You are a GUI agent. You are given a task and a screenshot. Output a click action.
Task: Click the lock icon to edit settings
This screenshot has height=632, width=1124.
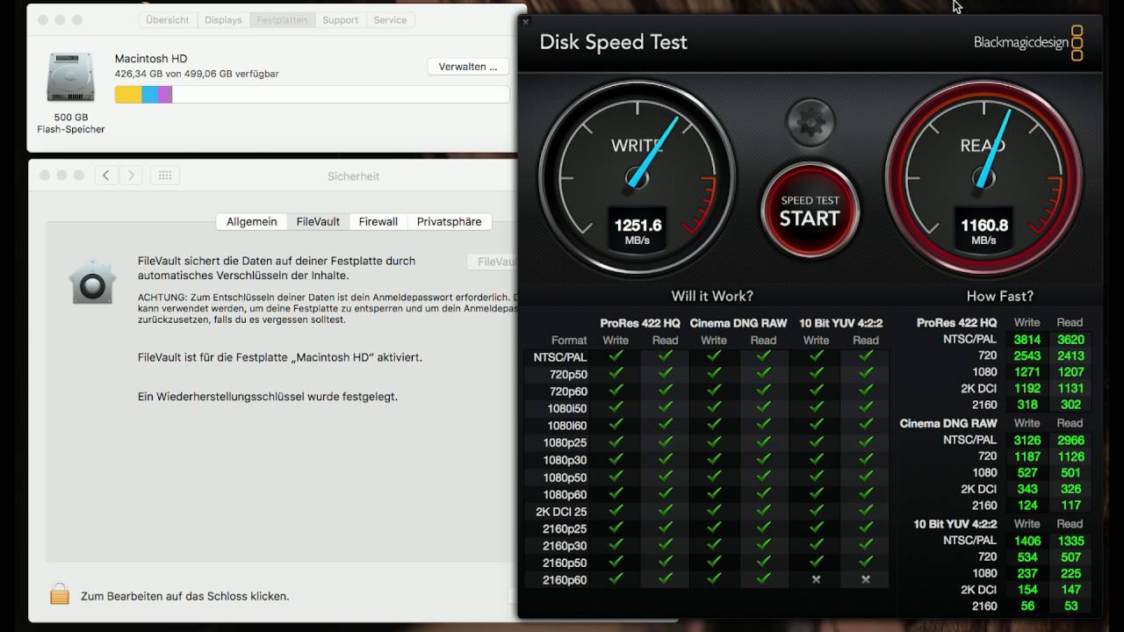(x=60, y=594)
